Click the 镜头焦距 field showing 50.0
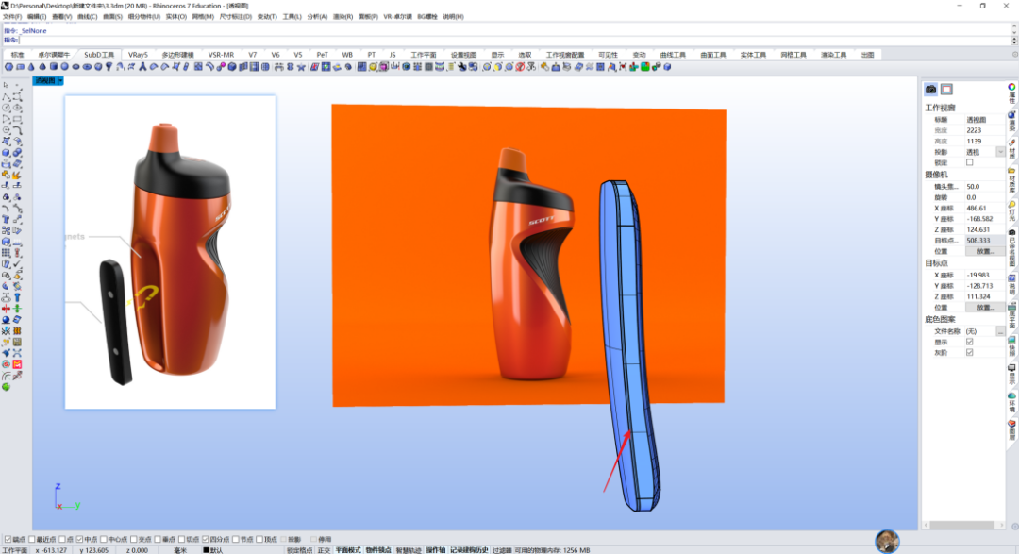The height and width of the screenshot is (554, 1019). click(984, 187)
